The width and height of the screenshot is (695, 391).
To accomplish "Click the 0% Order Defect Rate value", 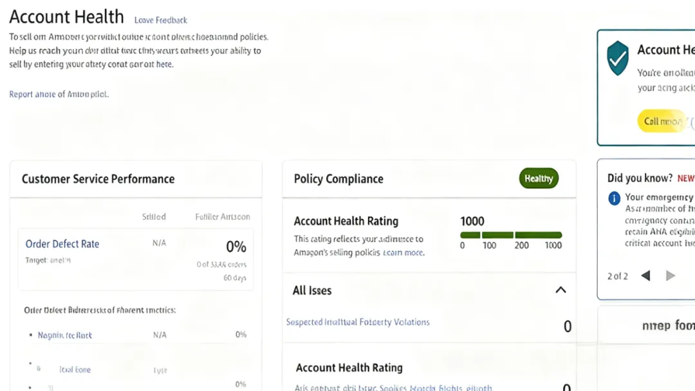I will (x=236, y=247).
